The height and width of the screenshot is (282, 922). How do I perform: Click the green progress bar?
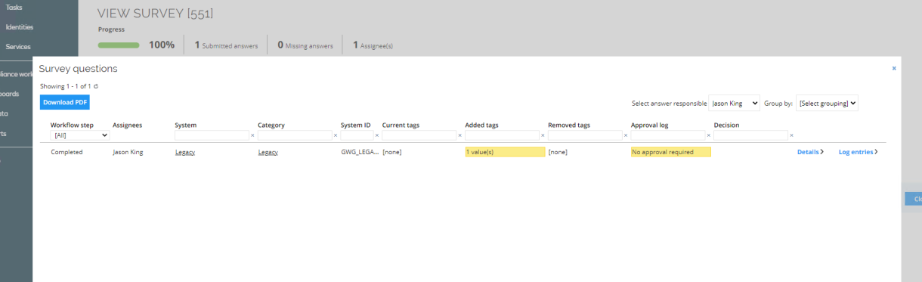pyautogui.click(x=119, y=45)
